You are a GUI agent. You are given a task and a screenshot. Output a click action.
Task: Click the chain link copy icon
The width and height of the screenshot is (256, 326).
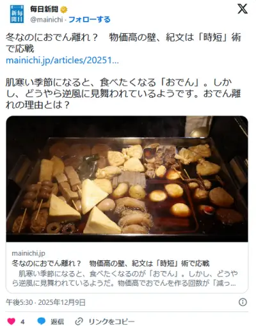pyautogui.click(x=79, y=321)
